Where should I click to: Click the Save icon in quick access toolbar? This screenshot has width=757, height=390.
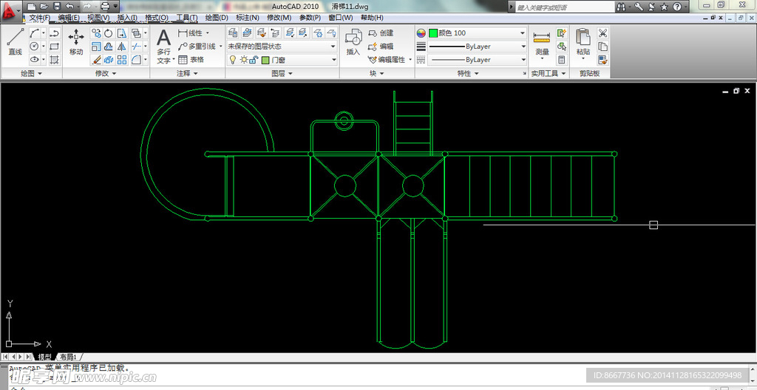tap(57, 7)
